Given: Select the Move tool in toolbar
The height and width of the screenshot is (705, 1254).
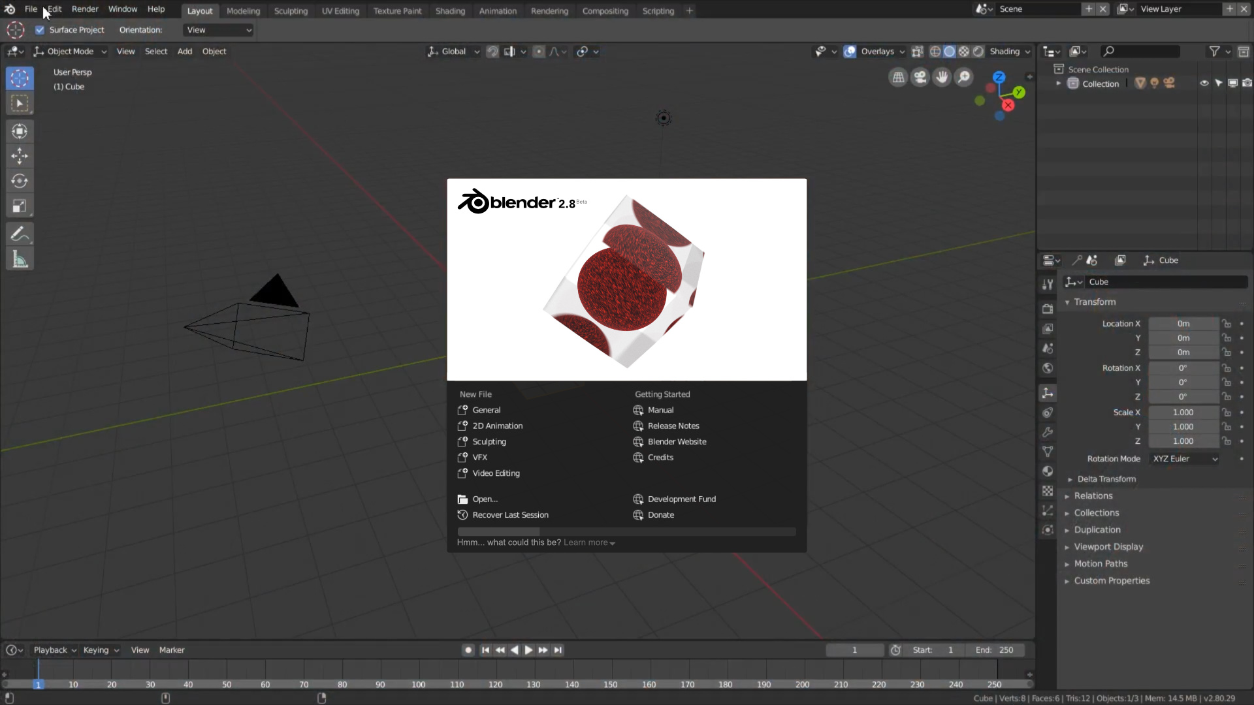Looking at the screenshot, I should coord(20,156).
